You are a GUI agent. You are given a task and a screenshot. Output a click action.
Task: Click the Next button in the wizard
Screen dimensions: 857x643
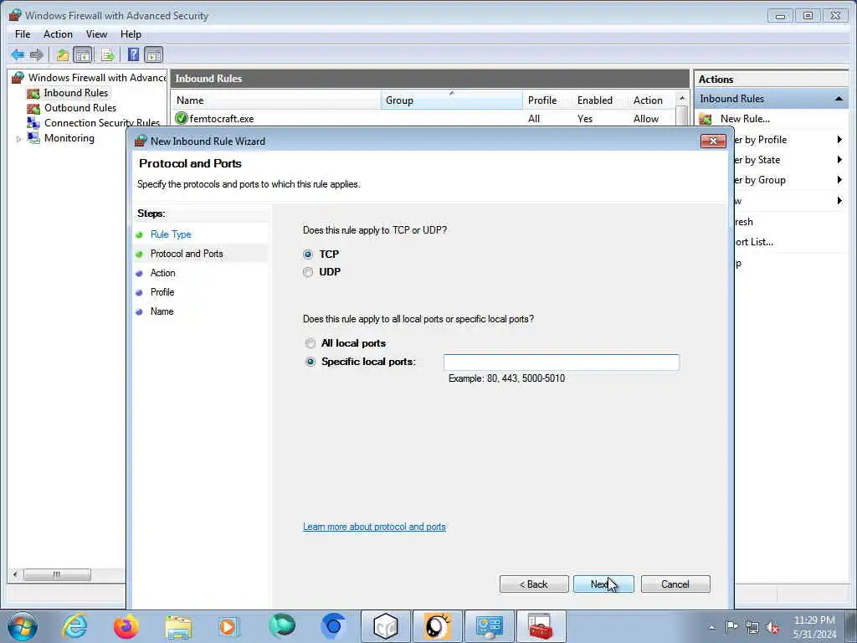[603, 584]
